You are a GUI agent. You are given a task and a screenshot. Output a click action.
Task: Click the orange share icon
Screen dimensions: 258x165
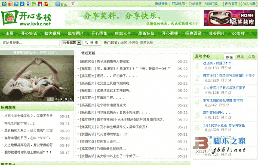46,4
